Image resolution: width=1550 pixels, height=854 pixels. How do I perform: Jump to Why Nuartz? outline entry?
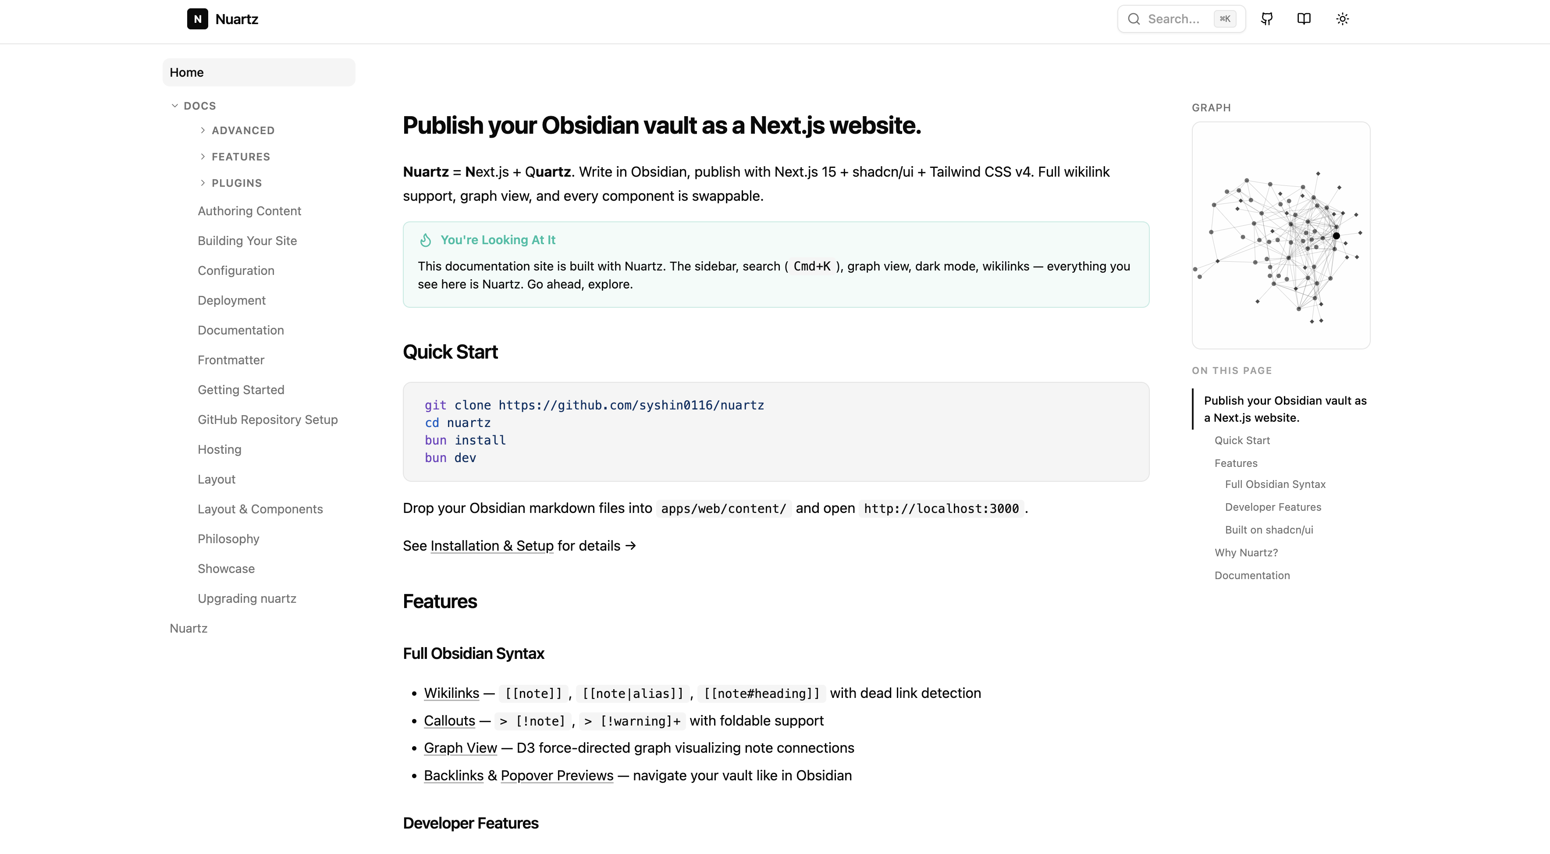point(1246,553)
